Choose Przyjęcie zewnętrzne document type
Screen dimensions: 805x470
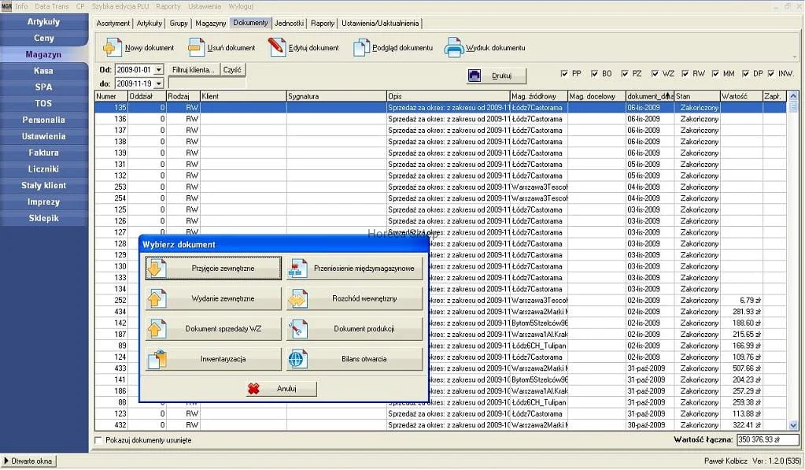(x=212, y=268)
